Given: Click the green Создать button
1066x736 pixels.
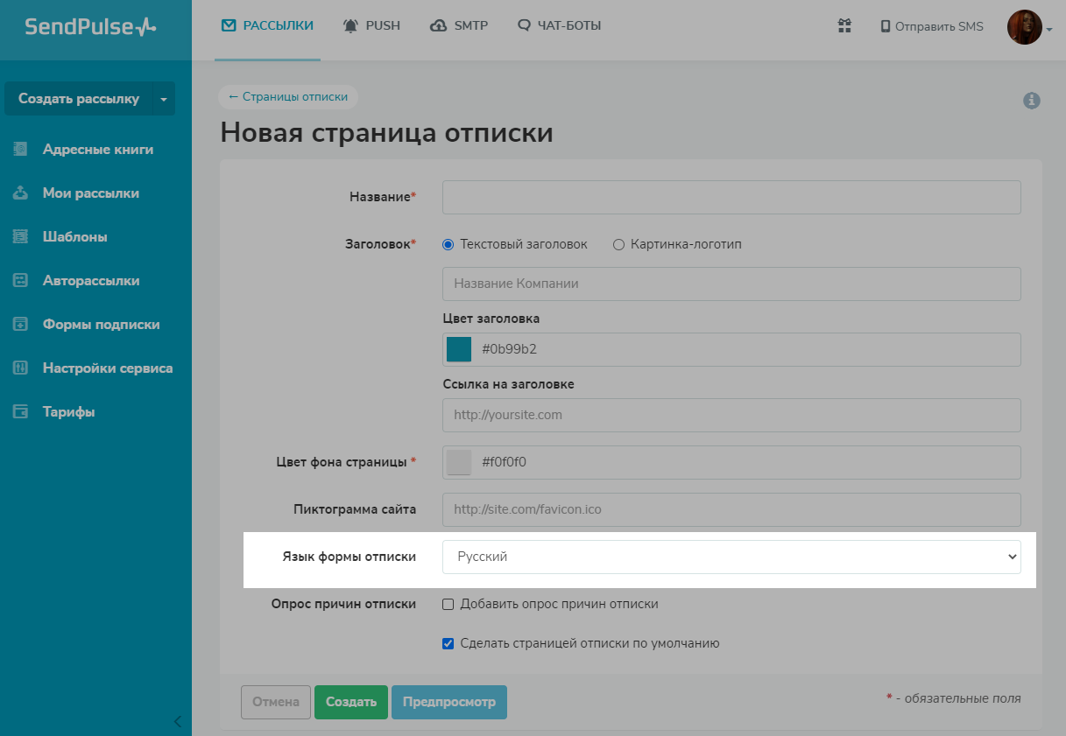Looking at the screenshot, I should pos(350,702).
